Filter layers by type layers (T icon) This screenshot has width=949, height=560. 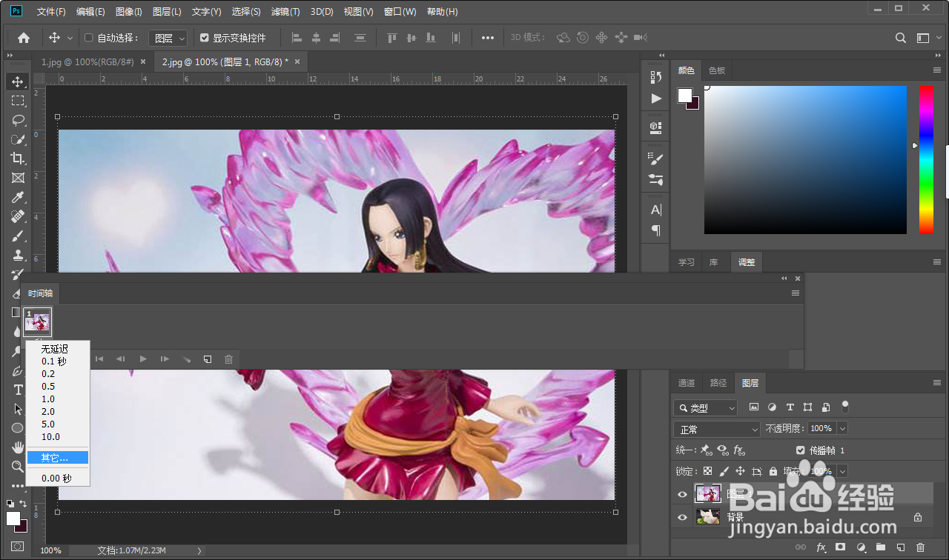coord(790,407)
